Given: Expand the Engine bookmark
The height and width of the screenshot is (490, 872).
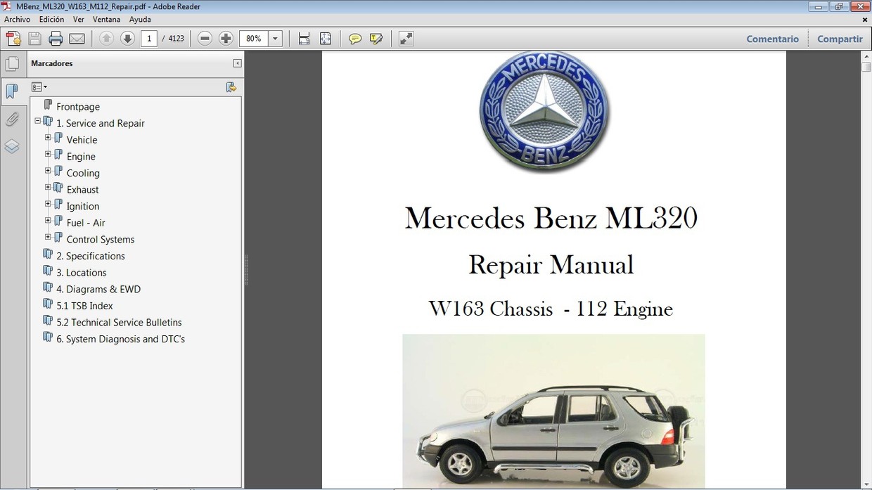Looking at the screenshot, I should pos(47,153).
